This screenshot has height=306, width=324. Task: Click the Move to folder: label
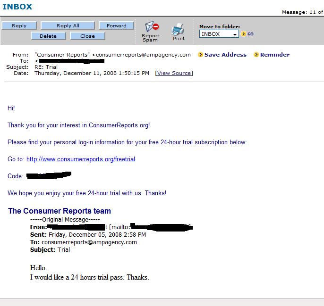220,26
